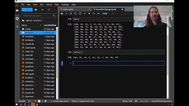
Task: Copy the selected cell
Action: [76, 14]
